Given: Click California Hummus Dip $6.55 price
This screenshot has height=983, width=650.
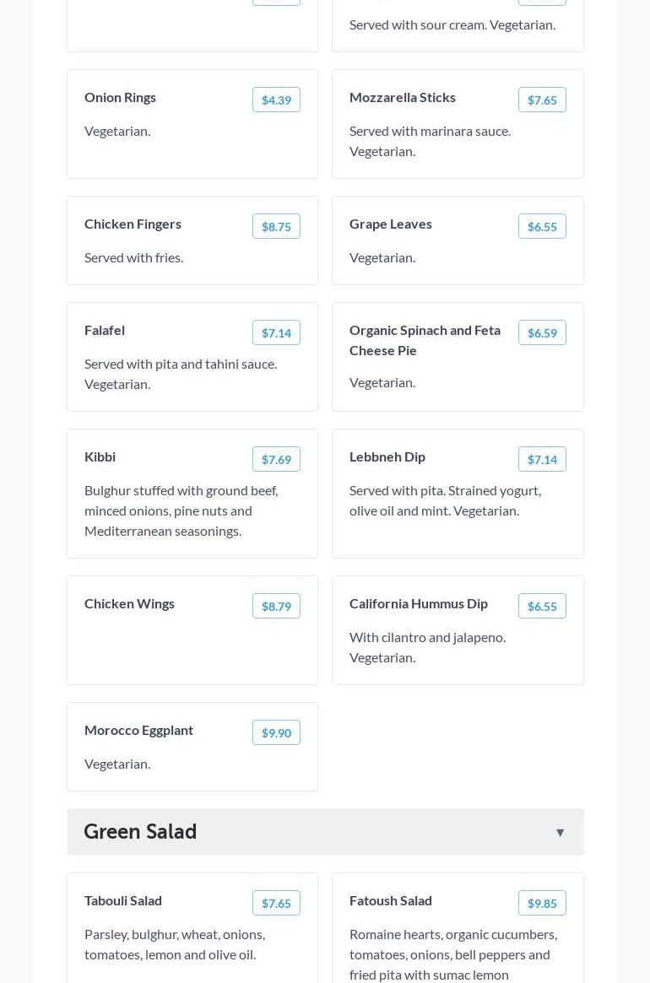Looking at the screenshot, I should point(542,606).
